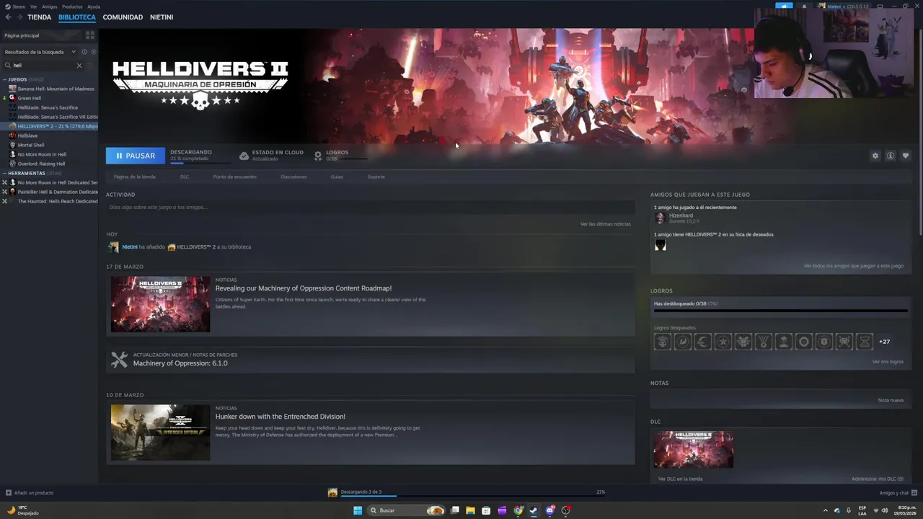Go to TIENDA tab
This screenshot has width=923, height=519.
click(x=40, y=17)
